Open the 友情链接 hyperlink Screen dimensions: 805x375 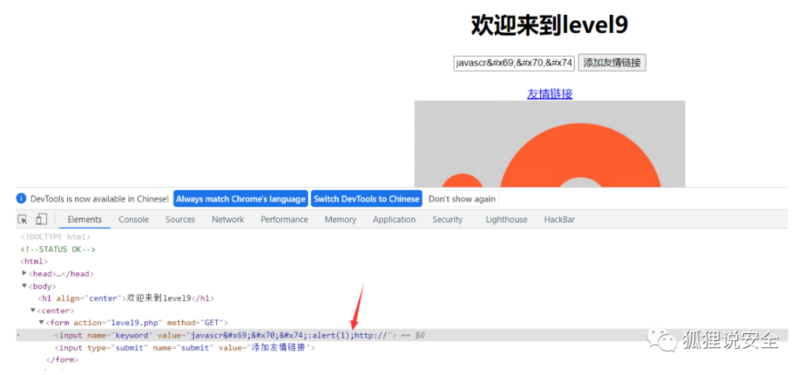549,93
